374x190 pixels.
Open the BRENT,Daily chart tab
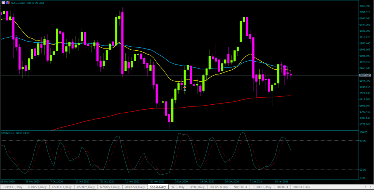[x=304, y=187]
